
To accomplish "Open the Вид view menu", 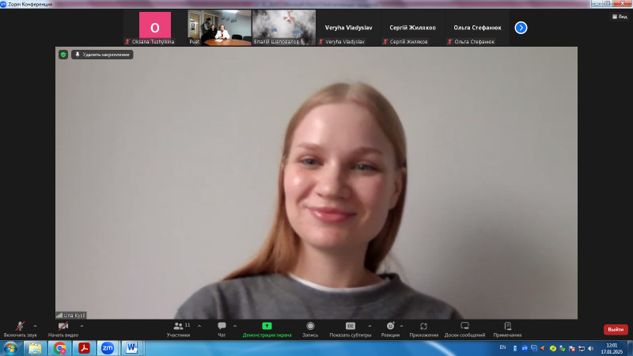I will pos(621,16).
